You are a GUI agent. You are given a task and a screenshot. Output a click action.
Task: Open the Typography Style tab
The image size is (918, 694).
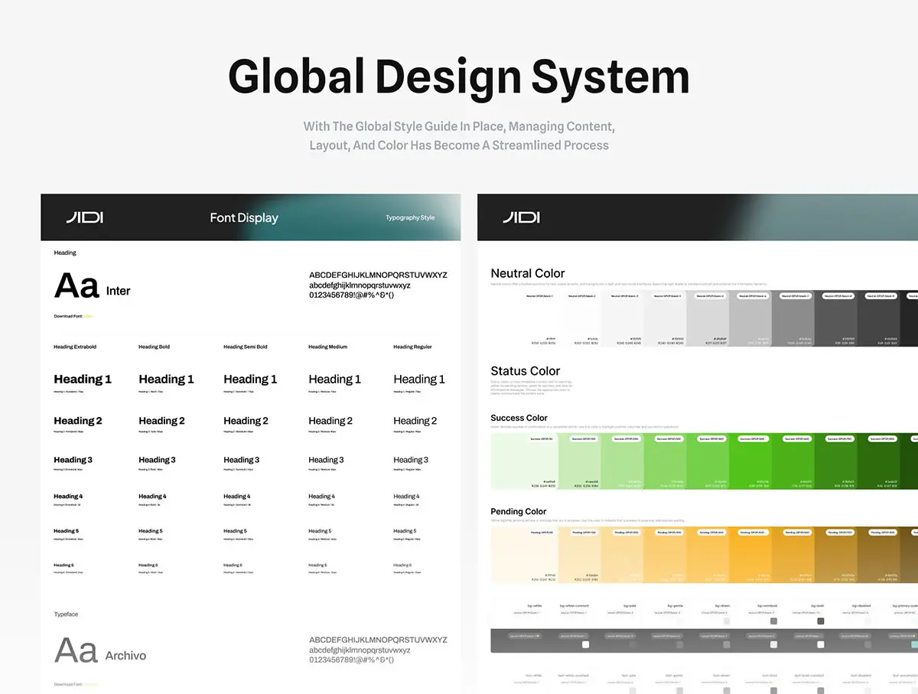click(410, 218)
